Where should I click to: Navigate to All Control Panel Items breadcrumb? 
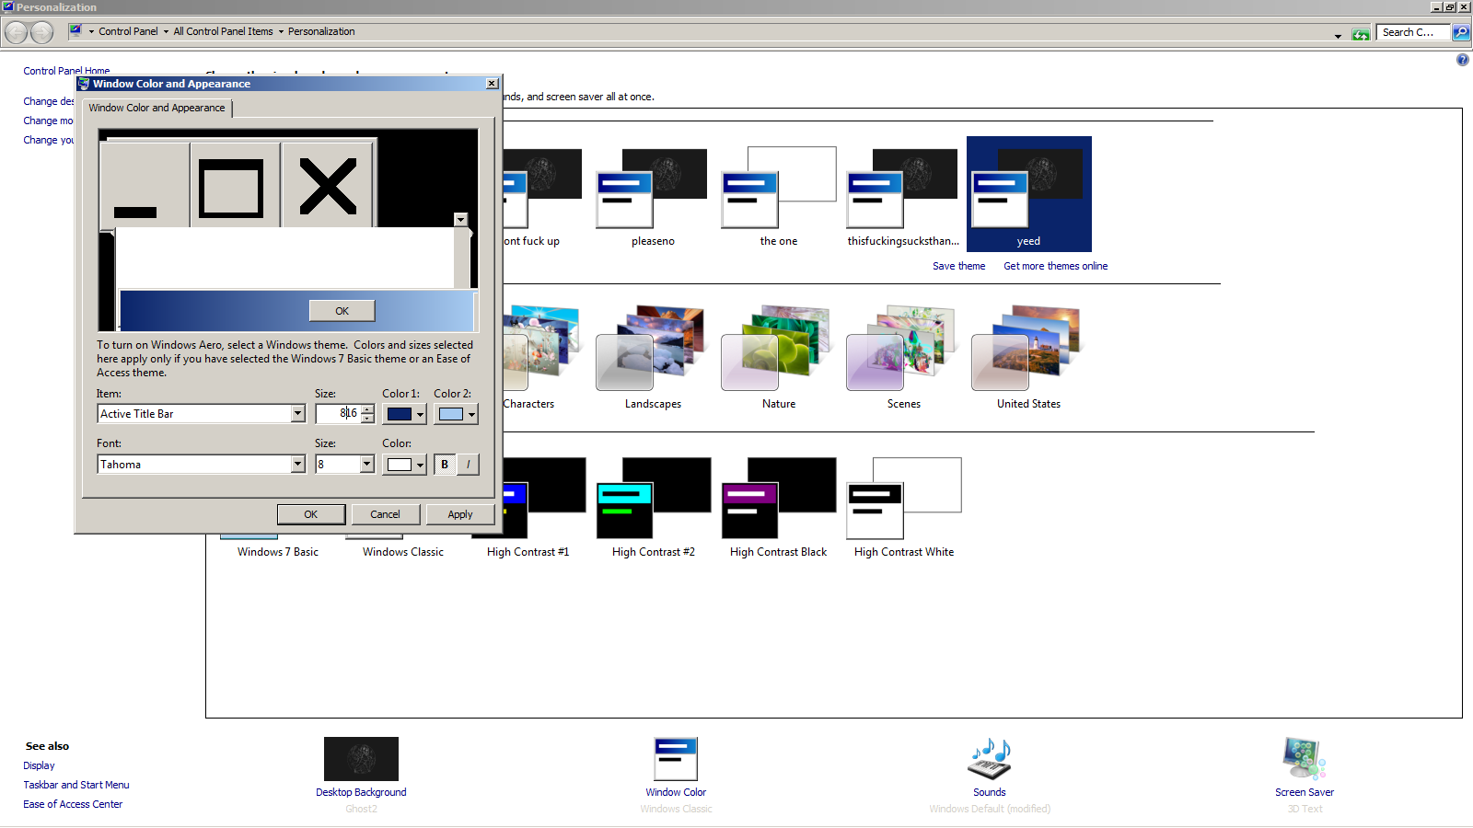(x=223, y=31)
